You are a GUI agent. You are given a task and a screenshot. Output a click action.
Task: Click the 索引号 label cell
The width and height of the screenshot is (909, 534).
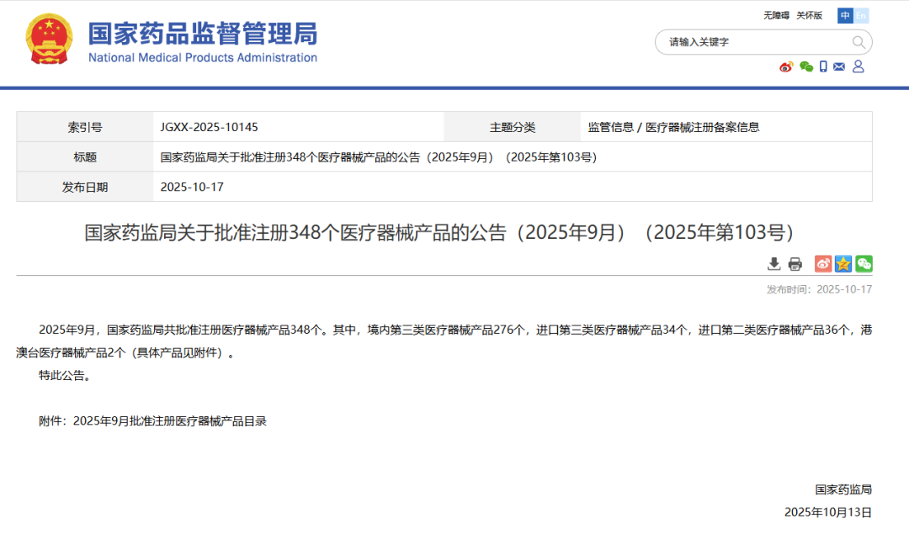[85, 127]
